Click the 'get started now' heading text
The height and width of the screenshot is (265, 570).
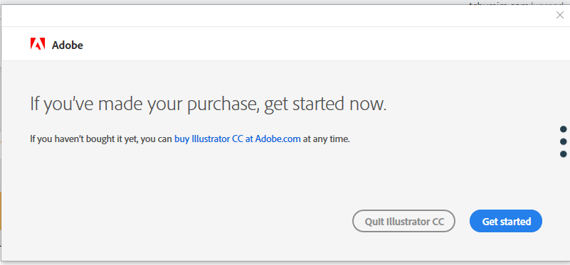click(325, 104)
